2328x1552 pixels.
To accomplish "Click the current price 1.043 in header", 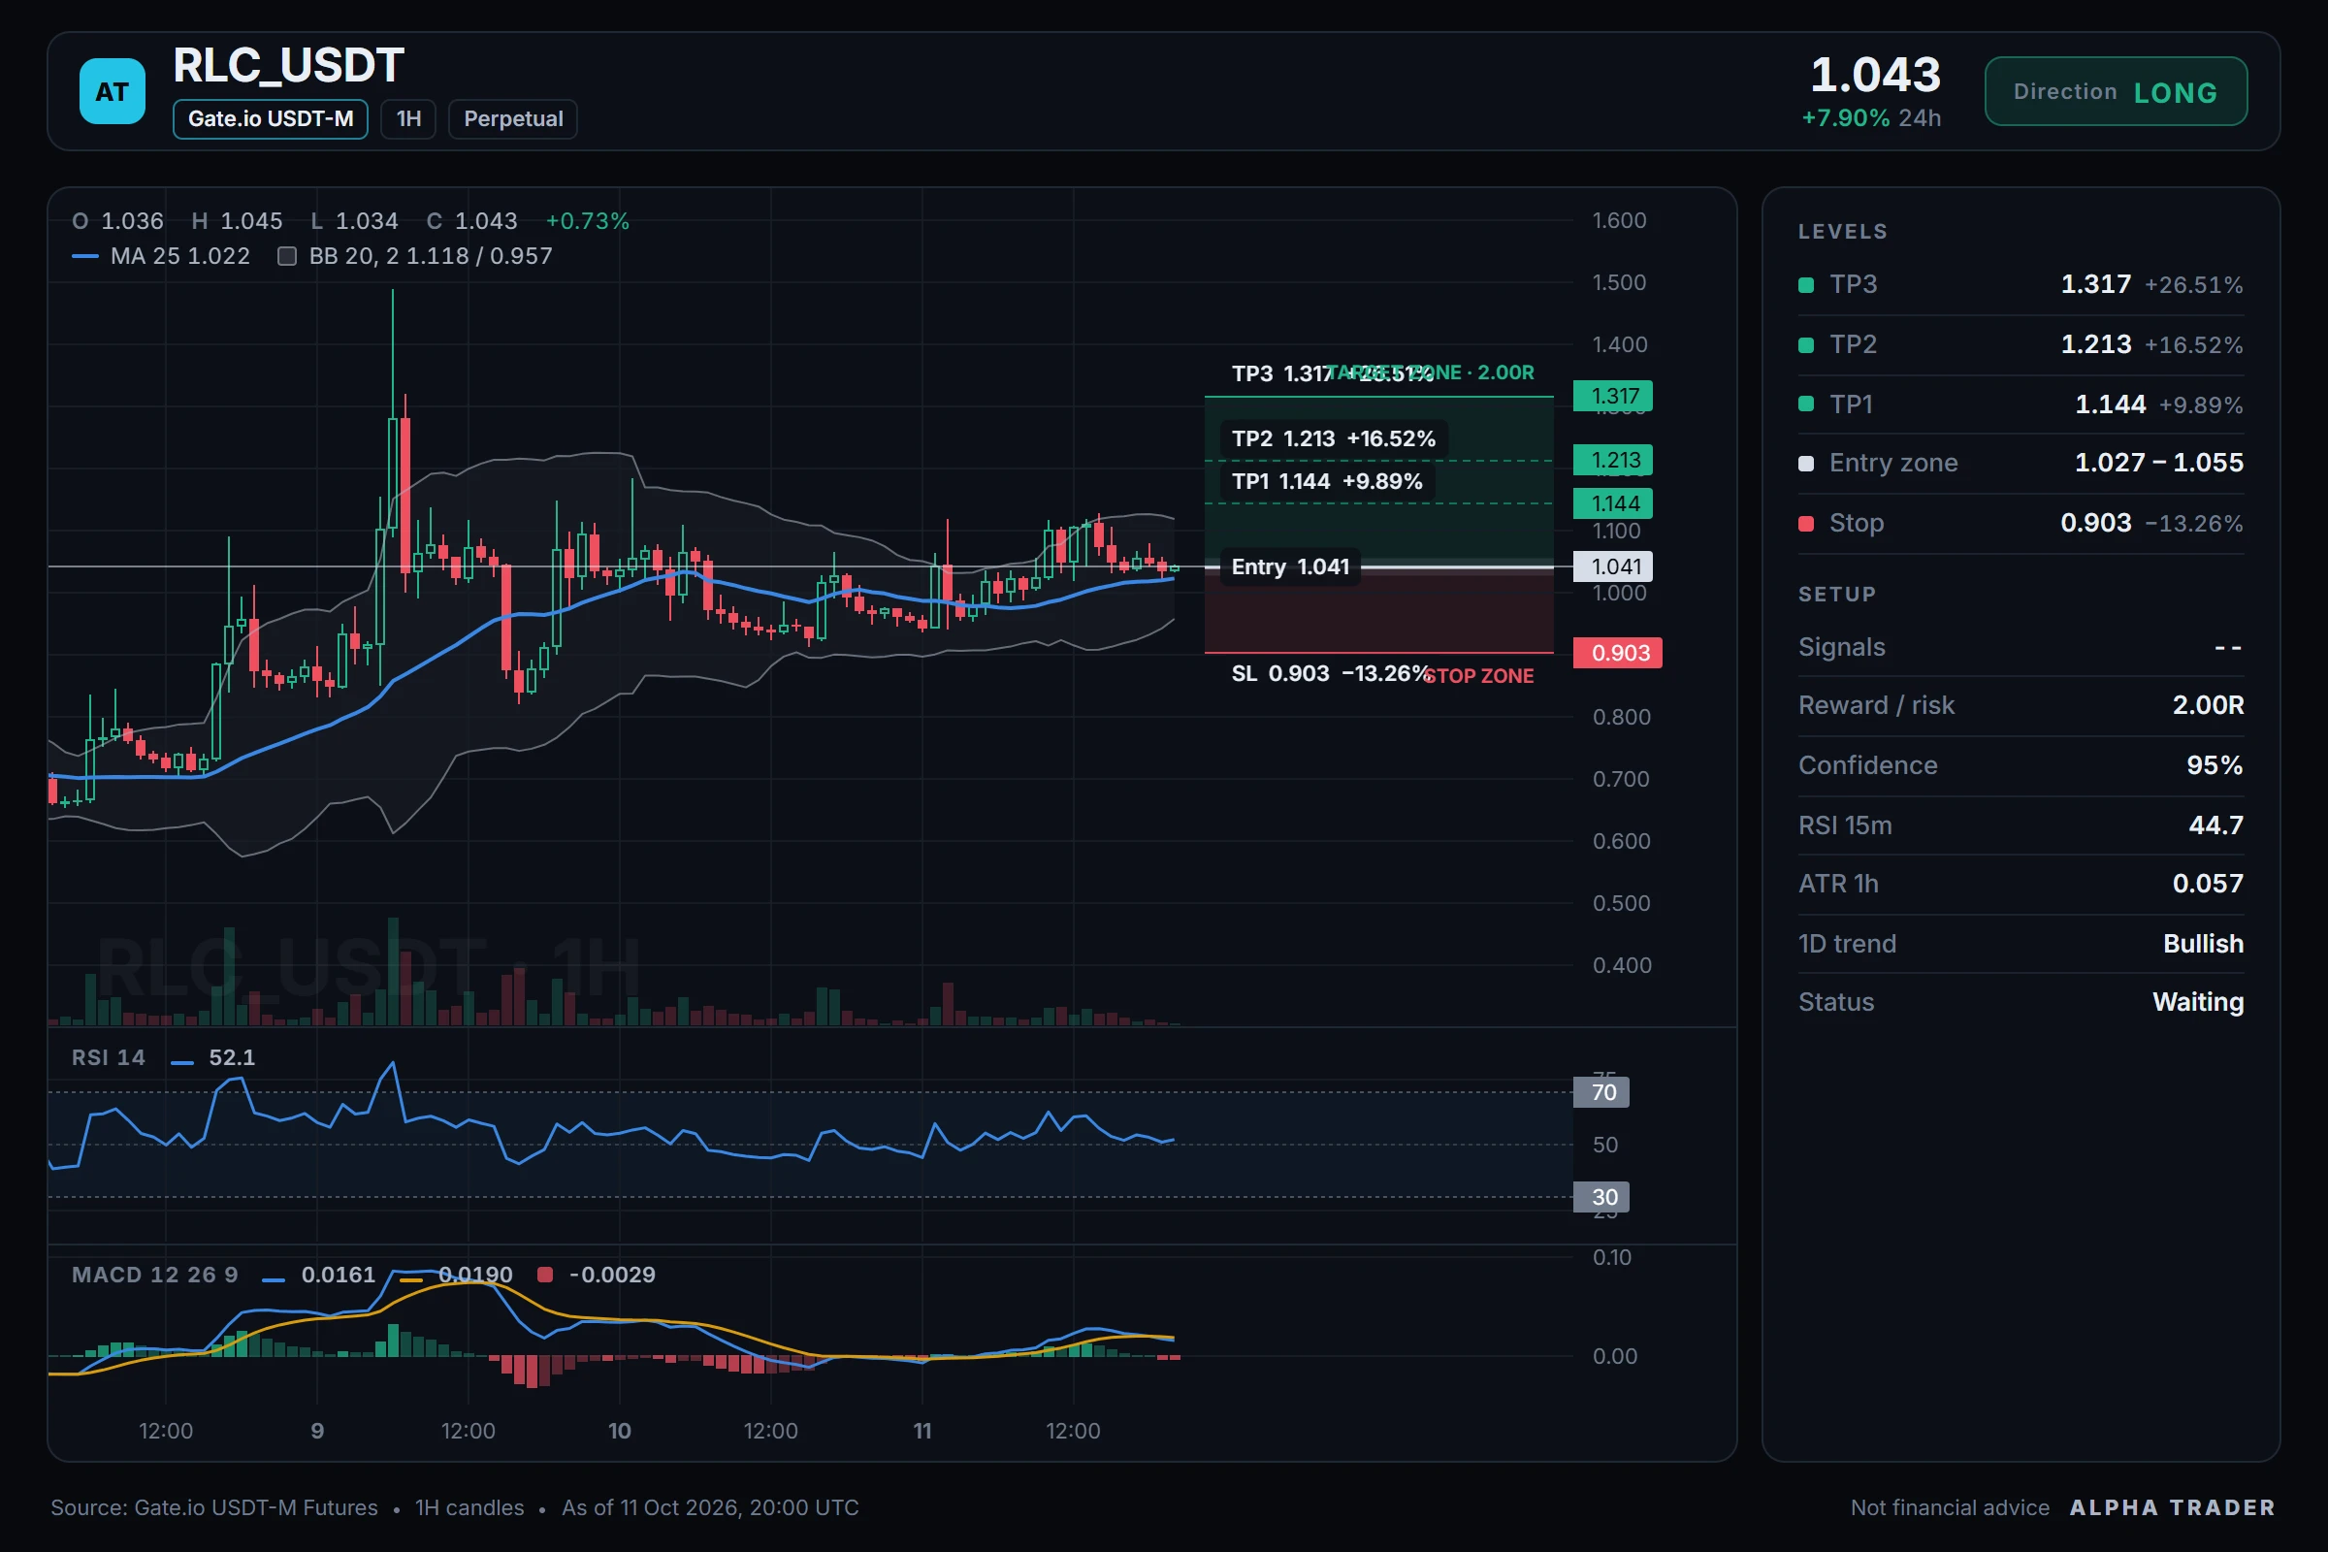I will coord(1876,76).
